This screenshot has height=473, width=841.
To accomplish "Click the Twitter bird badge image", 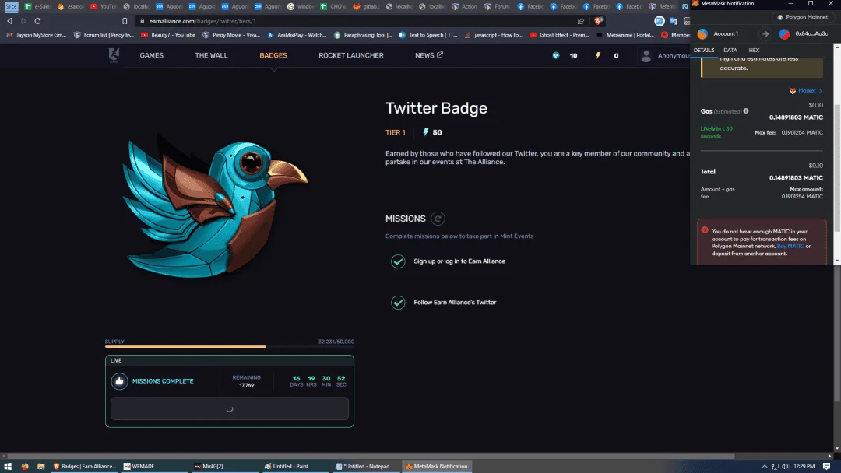I will 215,206.
